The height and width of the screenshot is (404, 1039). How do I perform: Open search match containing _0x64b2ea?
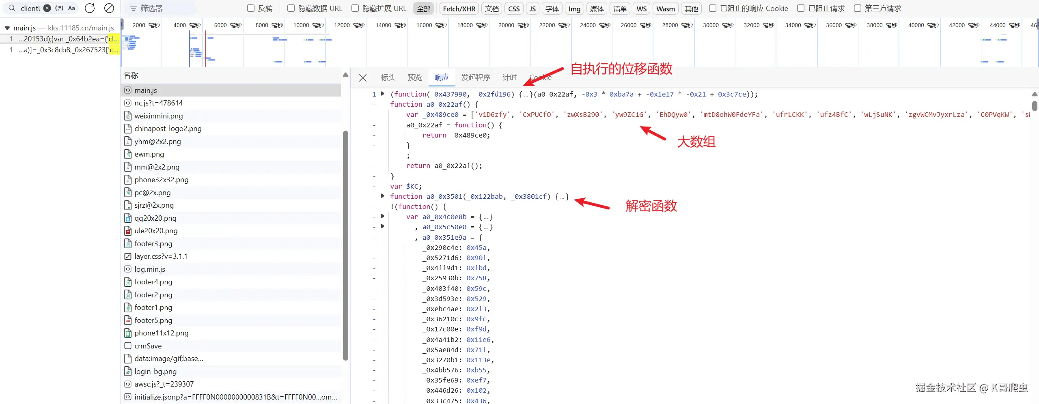(x=60, y=39)
